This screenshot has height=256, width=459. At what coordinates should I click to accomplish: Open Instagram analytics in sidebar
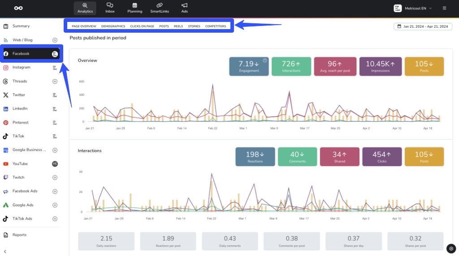tap(22, 68)
